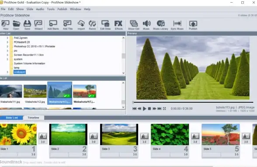
Task: Open the Audio menu
Action: 40,9
